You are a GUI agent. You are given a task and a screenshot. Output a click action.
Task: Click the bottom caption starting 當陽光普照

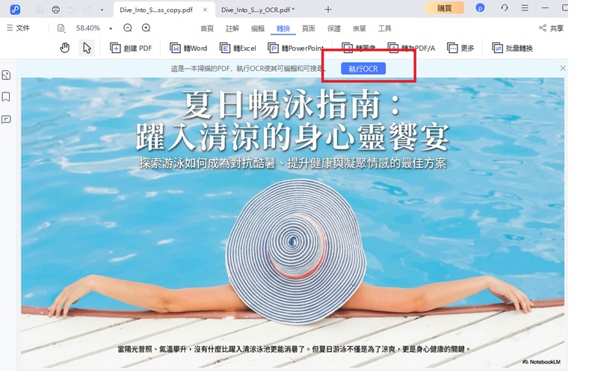(x=294, y=349)
